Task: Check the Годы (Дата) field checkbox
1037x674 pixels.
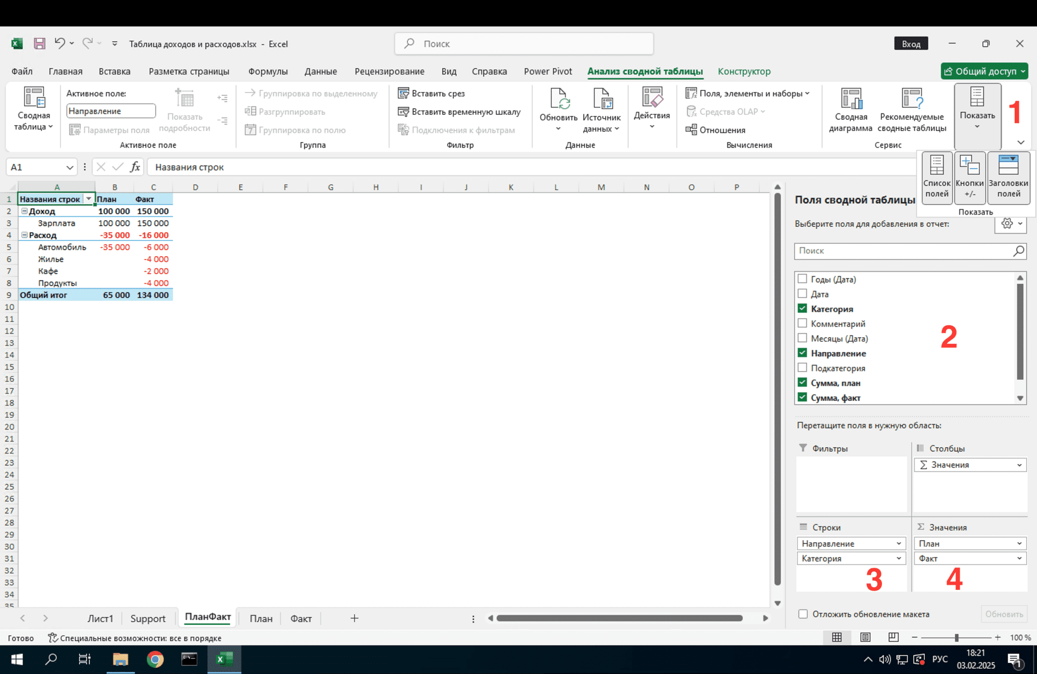Action: pyautogui.click(x=802, y=279)
